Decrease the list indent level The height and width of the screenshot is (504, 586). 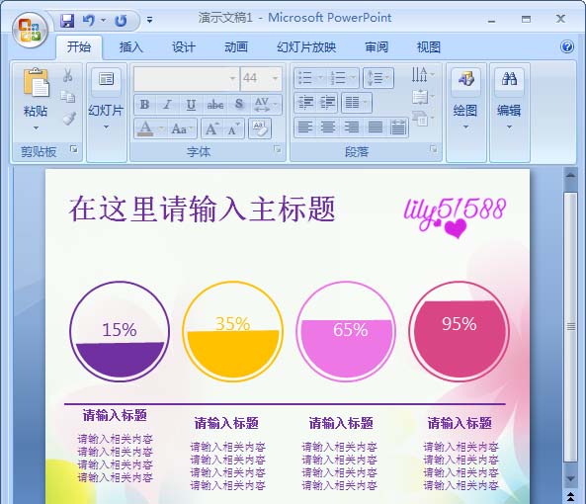pyautogui.click(x=305, y=103)
